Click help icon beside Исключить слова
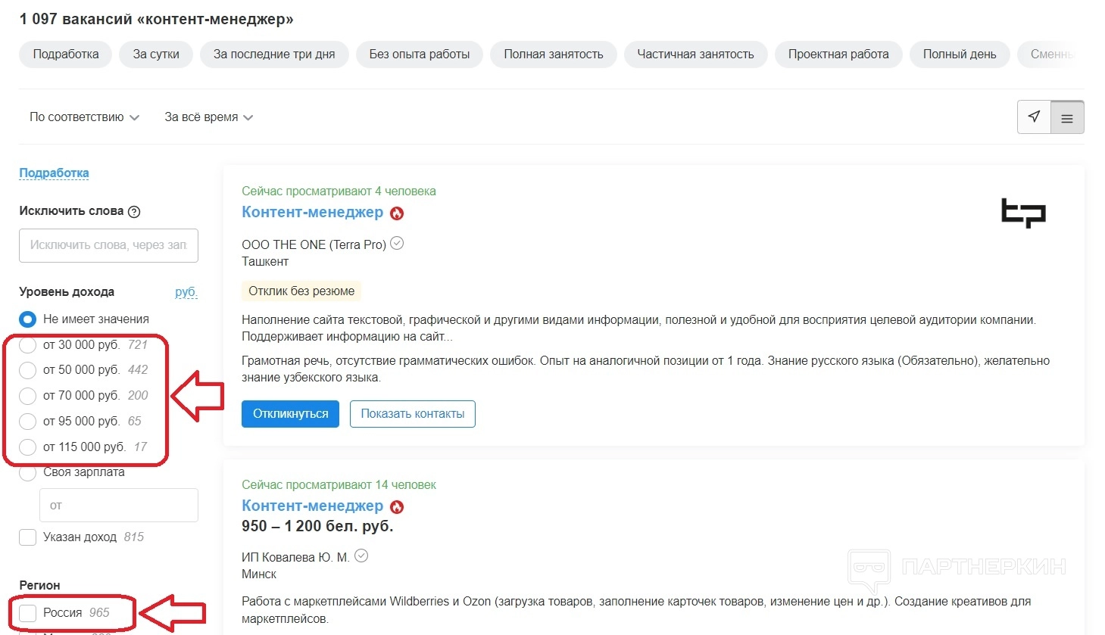Image resolution: width=1105 pixels, height=635 pixels. [134, 212]
